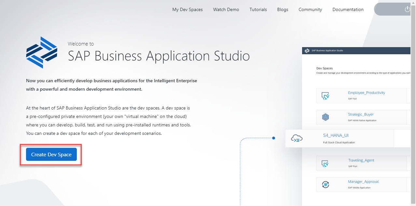This screenshot has height=206, width=416.
Task: Open the Blogs navigation link
Action: [x=283, y=9]
